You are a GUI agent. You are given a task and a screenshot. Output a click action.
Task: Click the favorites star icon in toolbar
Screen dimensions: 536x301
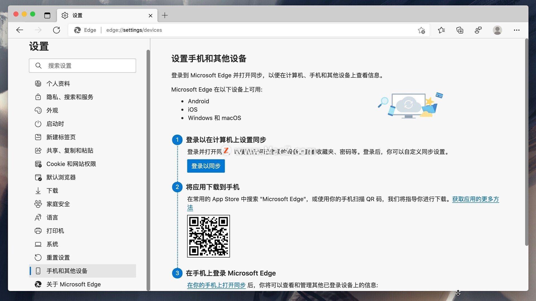pos(441,30)
